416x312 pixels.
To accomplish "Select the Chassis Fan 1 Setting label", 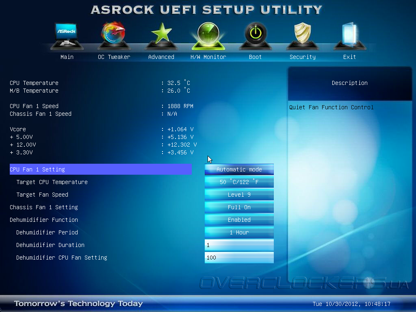I will tap(44, 207).
